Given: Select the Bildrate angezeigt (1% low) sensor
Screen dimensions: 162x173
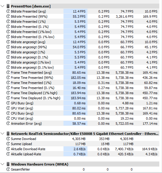Looking at the screenshot, I should pos(82,62).
